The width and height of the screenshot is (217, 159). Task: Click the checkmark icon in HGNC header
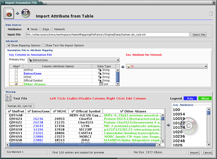pos(54,111)
